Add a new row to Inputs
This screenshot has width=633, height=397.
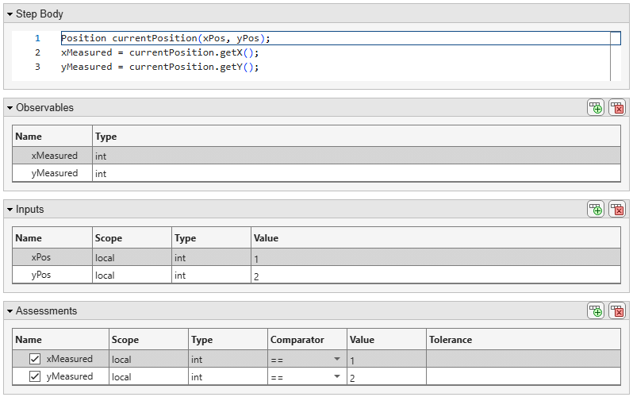(596, 209)
